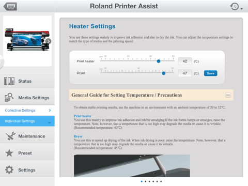Click the Media Settings magnifier icon

9,98
